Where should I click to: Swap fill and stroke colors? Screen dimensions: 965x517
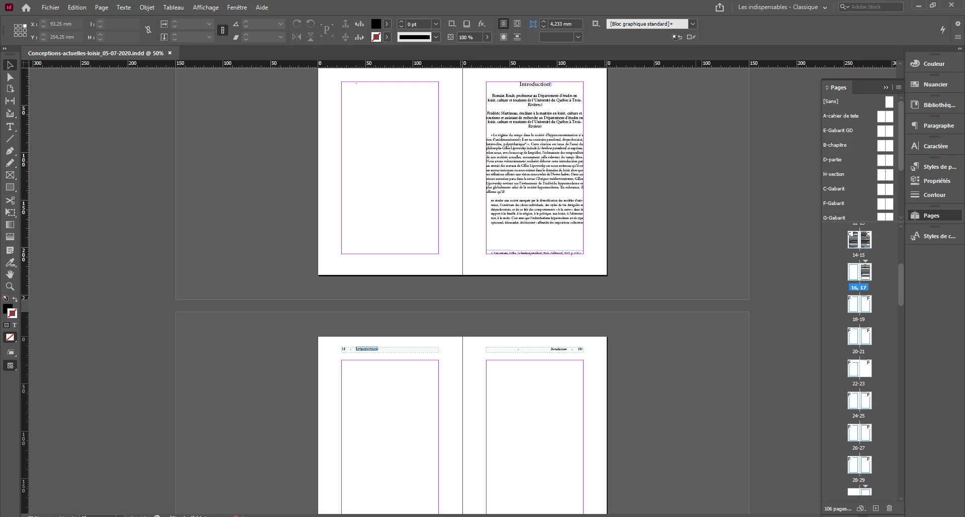pos(15,299)
